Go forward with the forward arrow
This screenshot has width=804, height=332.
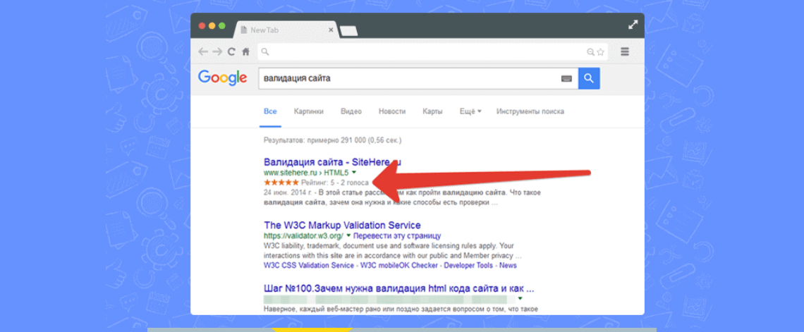click(x=217, y=51)
